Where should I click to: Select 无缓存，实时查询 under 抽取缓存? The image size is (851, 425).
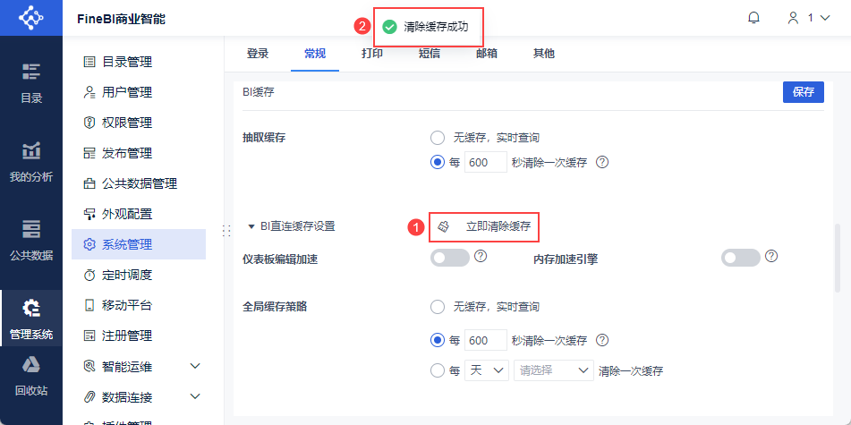point(438,138)
